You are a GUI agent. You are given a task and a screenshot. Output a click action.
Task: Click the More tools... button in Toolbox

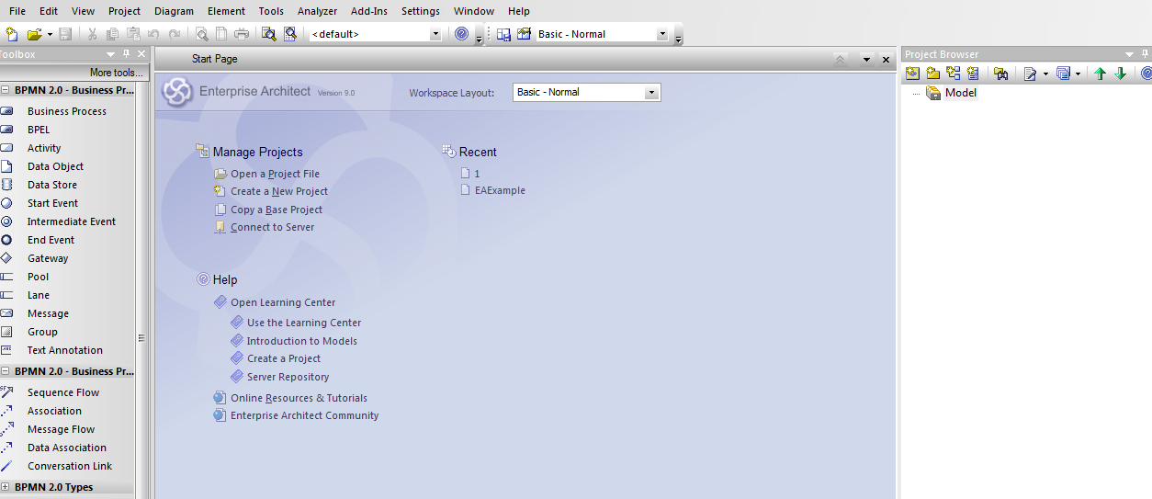point(117,73)
